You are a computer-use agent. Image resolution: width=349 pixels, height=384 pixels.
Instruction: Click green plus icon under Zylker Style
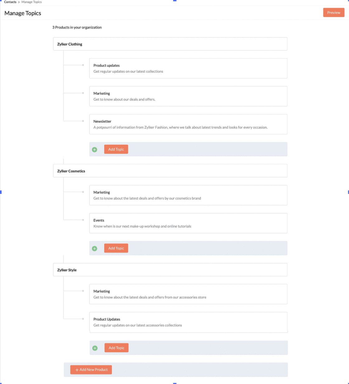95,348
